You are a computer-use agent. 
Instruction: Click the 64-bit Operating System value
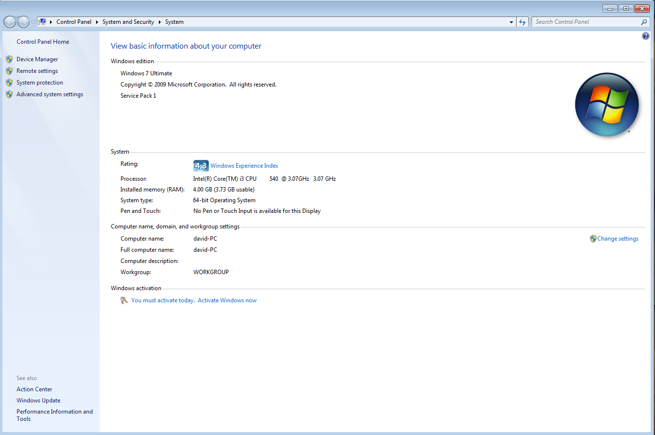pyautogui.click(x=224, y=200)
